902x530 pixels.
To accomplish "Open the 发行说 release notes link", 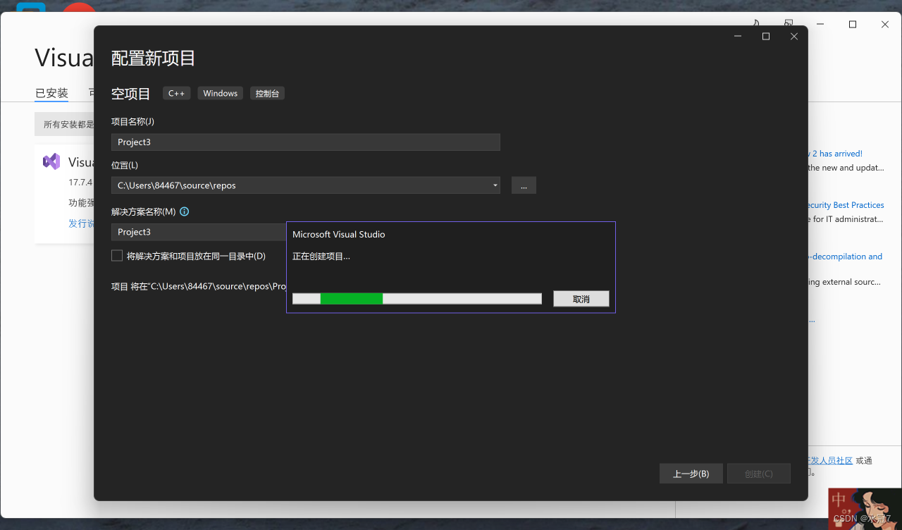I will (82, 223).
